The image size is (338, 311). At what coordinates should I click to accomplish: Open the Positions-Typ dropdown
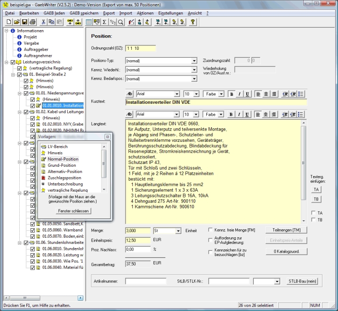[x=194, y=61]
